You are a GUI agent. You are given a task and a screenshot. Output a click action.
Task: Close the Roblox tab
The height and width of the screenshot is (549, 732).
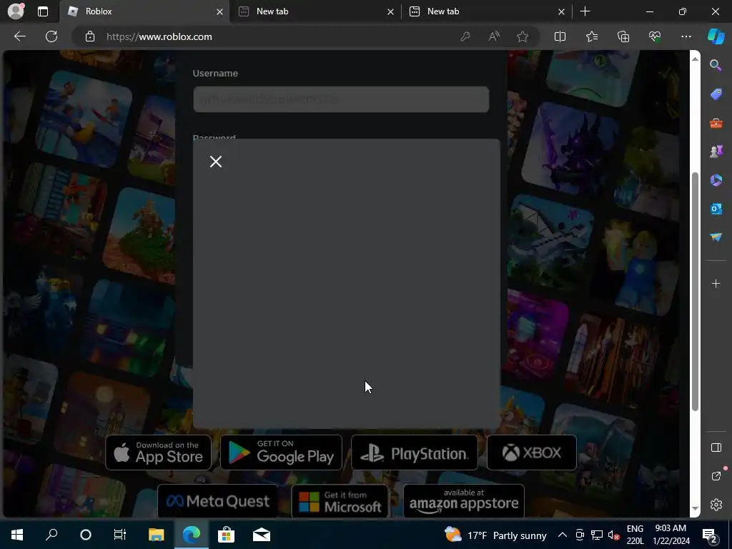point(219,11)
